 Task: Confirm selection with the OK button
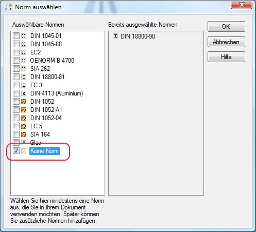[x=226, y=27]
